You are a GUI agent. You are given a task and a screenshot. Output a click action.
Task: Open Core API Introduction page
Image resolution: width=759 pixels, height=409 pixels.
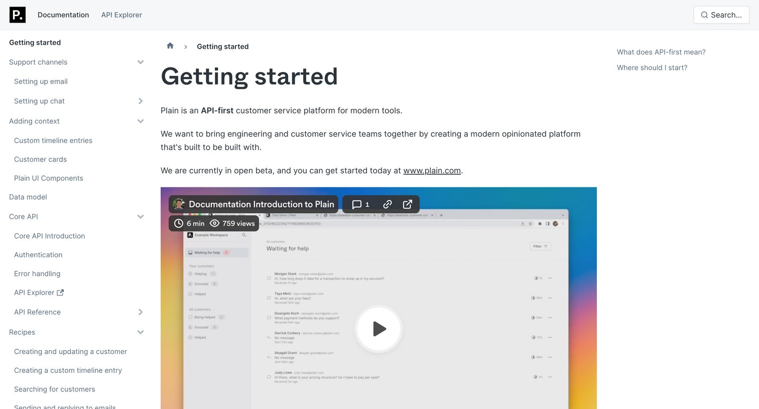[x=50, y=236]
